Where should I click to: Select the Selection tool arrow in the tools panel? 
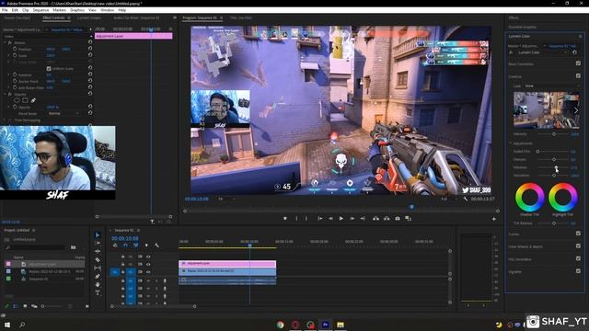point(98,235)
